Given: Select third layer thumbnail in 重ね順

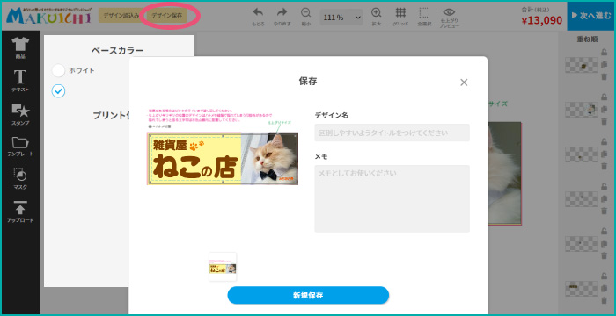Looking at the screenshot, I should [582, 154].
